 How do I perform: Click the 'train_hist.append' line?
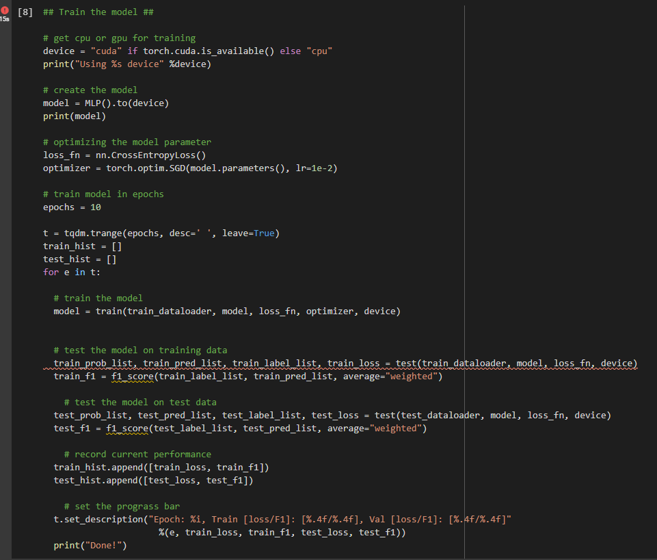pyautogui.click(x=161, y=468)
